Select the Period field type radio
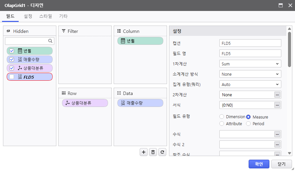 (x=248, y=124)
